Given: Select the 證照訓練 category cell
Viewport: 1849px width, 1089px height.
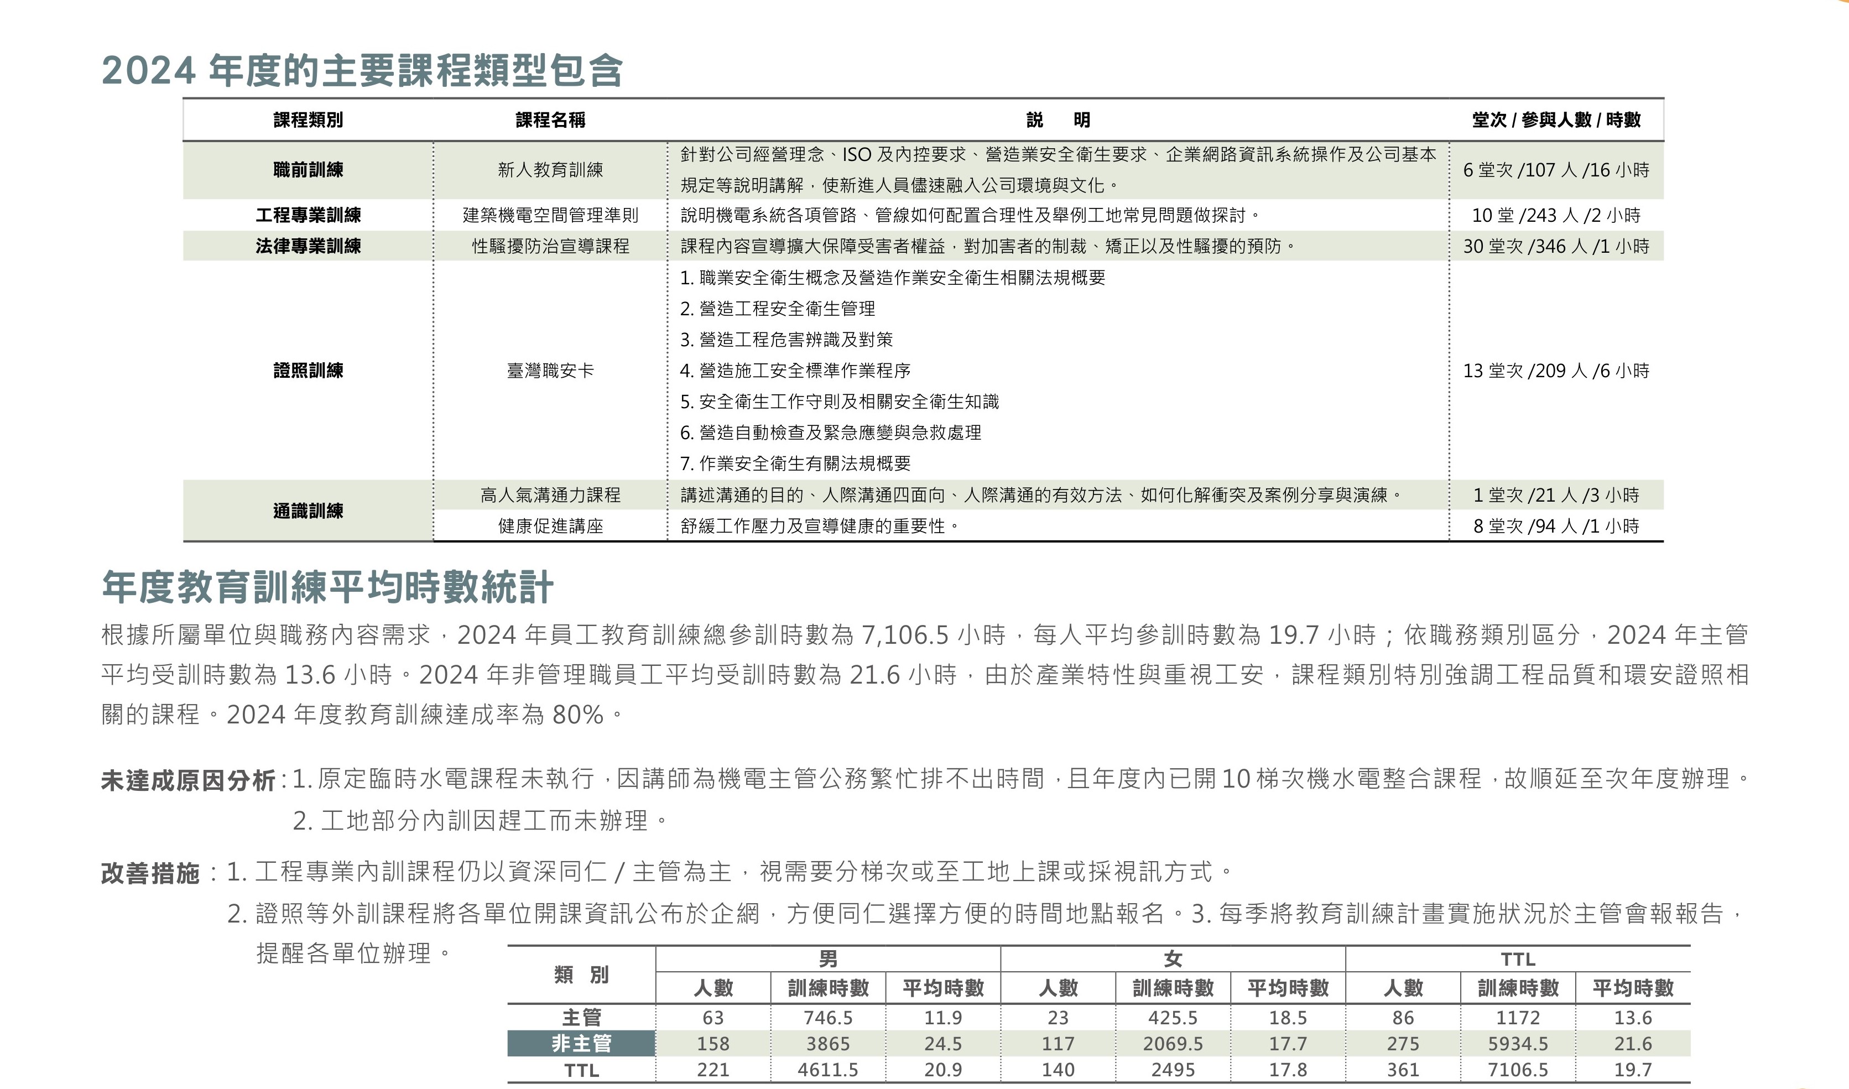Looking at the screenshot, I should click(308, 371).
